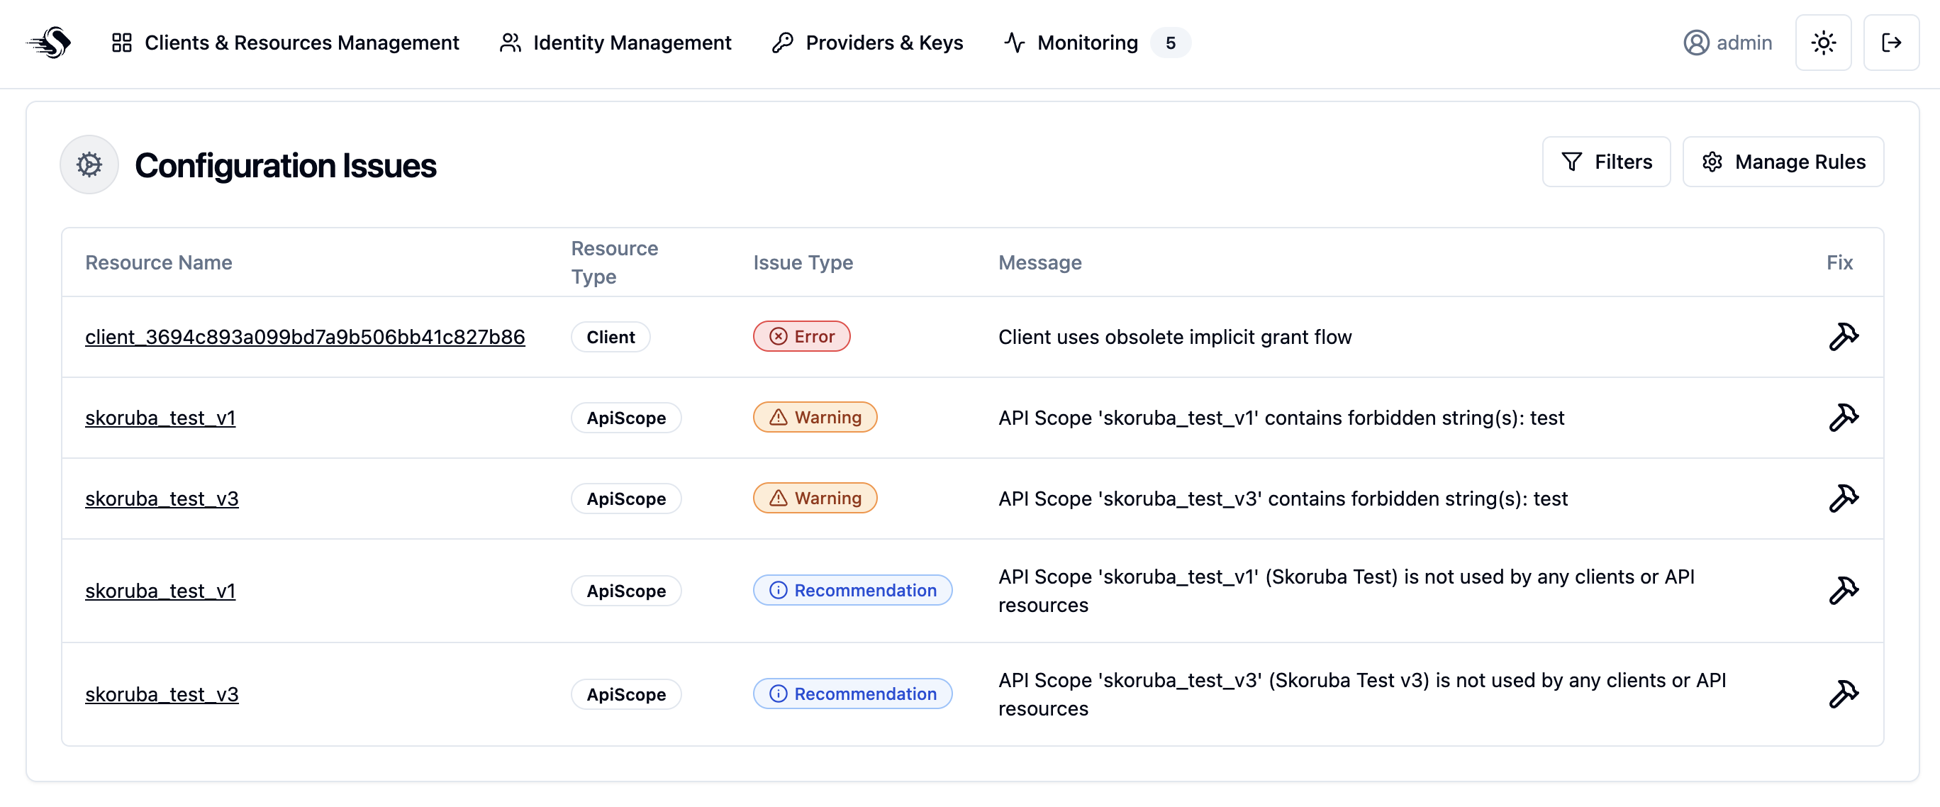Open the Monitoring menu
Image resolution: width=1940 pixels, height=807 pixels.
(1096, 43)
